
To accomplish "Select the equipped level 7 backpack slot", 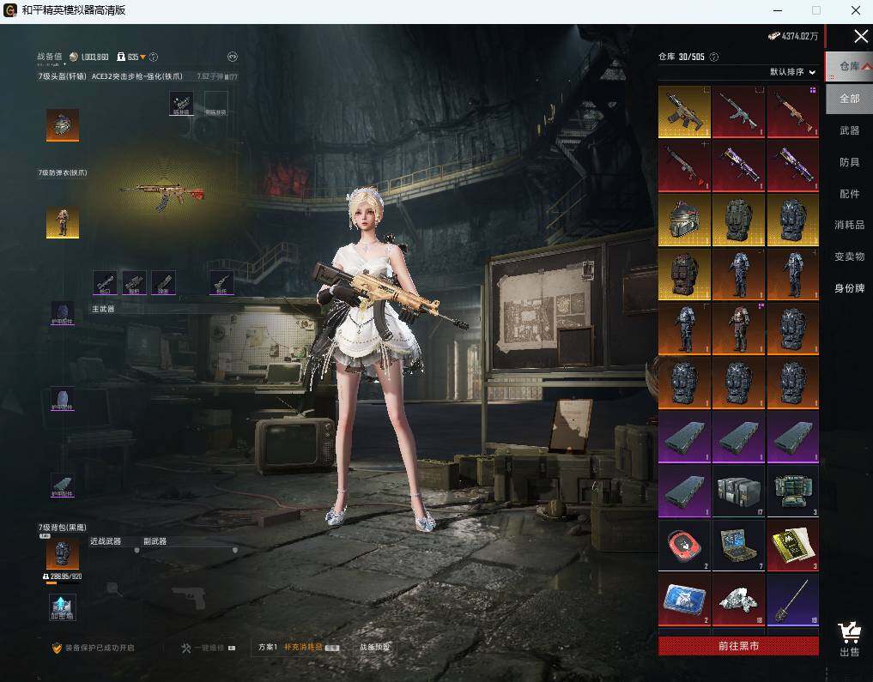I will [63, 554].
